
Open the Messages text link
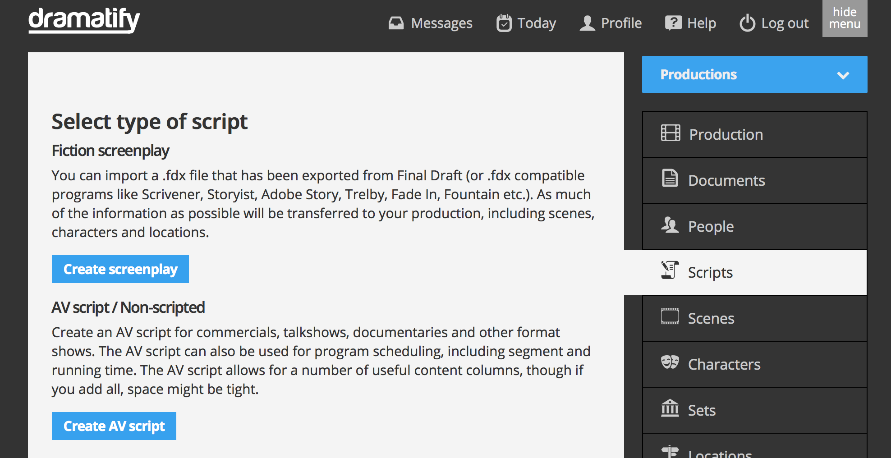[x=441, y=23]
